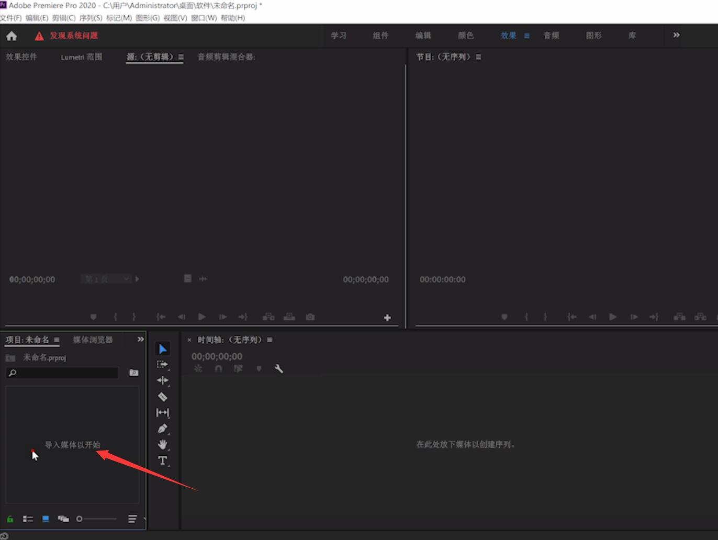Open the 颜色 workspace

point(466,36)
